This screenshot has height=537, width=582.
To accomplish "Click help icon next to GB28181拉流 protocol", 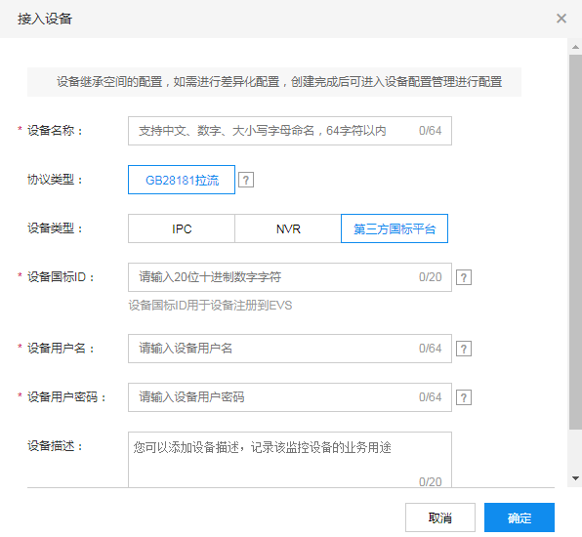I will [x=246, y=180].
